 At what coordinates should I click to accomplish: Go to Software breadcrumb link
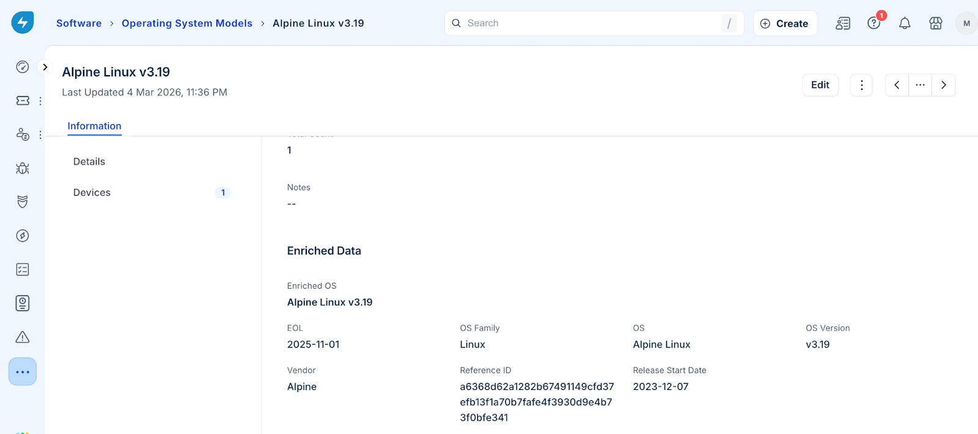tap(79, 23)
